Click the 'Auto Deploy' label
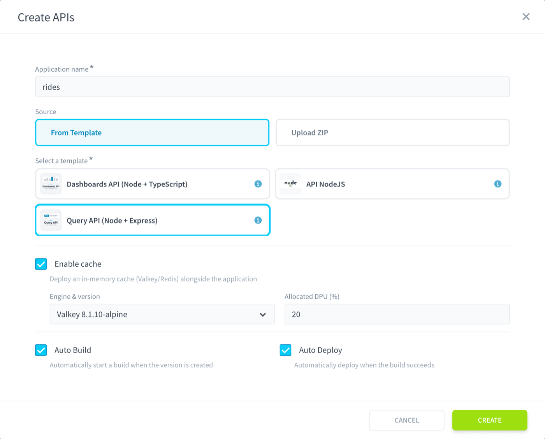Image resolution: width=545 pixels, height=439 pixels. (320, 350)
